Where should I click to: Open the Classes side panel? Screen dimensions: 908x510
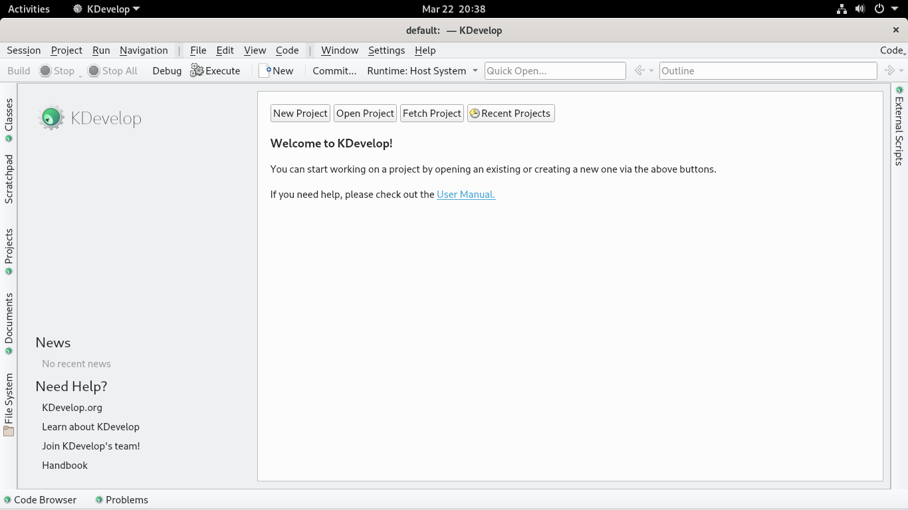(x=9, y=120)
